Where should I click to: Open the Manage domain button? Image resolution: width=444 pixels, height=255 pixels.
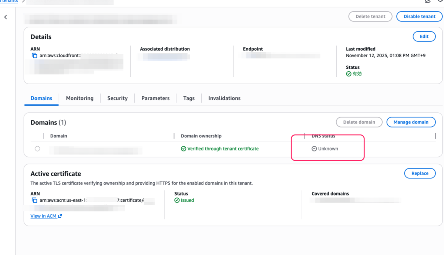coord(411,122)
